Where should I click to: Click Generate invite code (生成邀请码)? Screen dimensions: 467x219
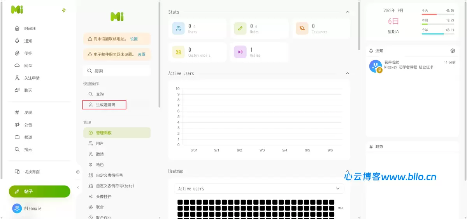105,105
